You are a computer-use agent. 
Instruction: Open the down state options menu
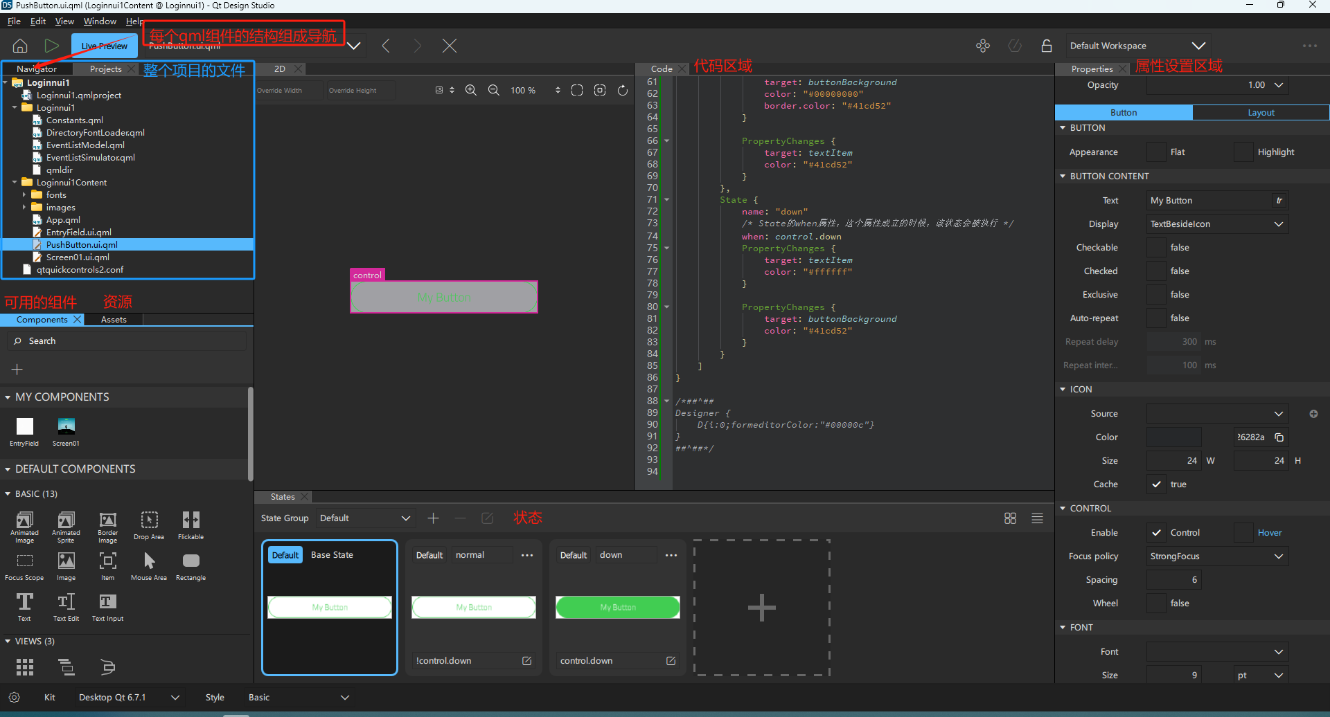[x=671, y=556]
